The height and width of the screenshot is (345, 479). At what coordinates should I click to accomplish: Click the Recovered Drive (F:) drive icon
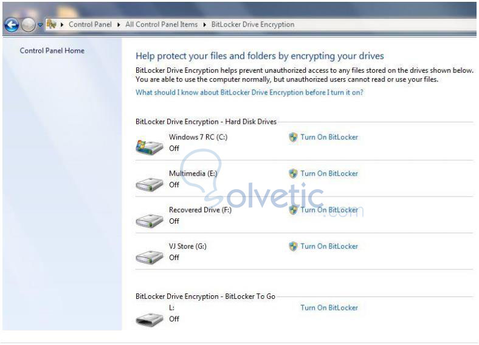point(150,221)
